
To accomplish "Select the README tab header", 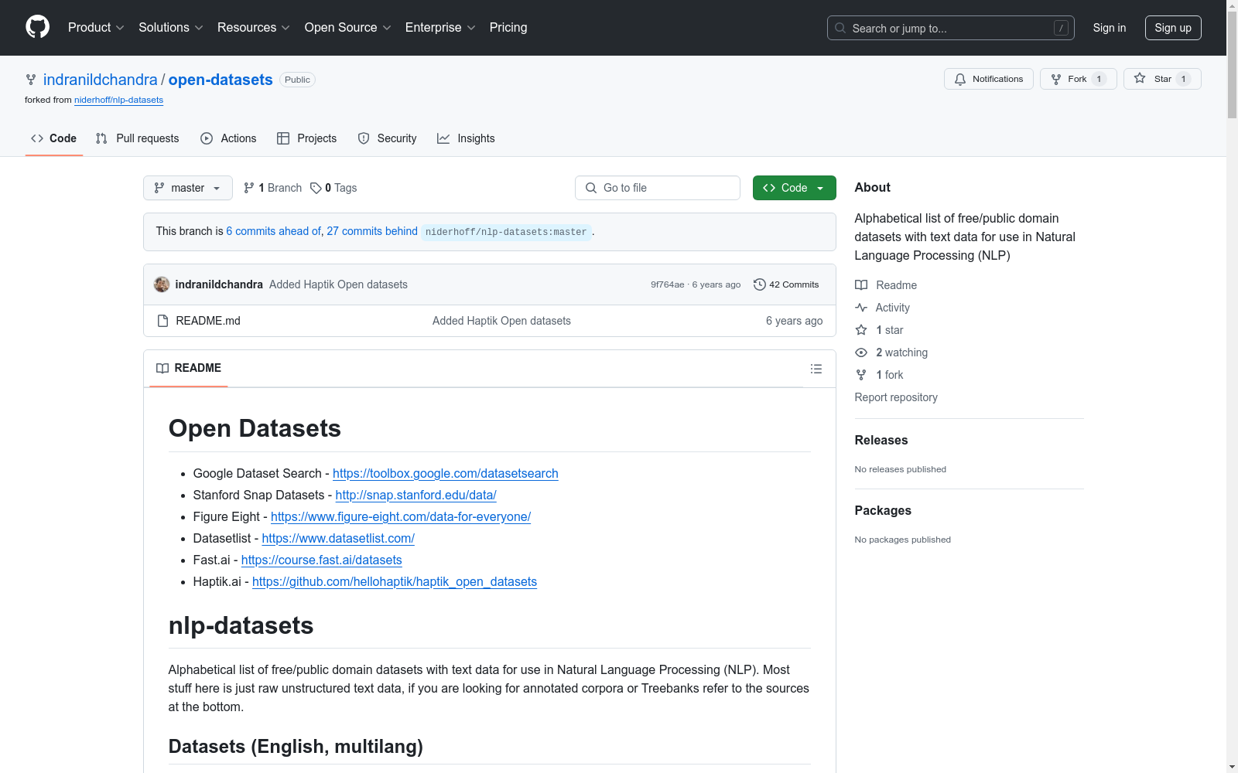I will (189, 368).
